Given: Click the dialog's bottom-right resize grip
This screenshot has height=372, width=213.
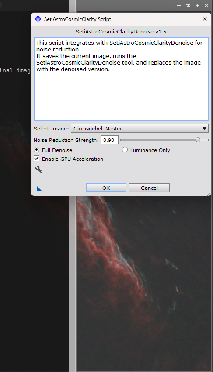Looking at the screenshot, I should 209,194.
